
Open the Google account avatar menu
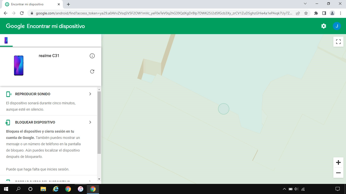coord(337,26)
